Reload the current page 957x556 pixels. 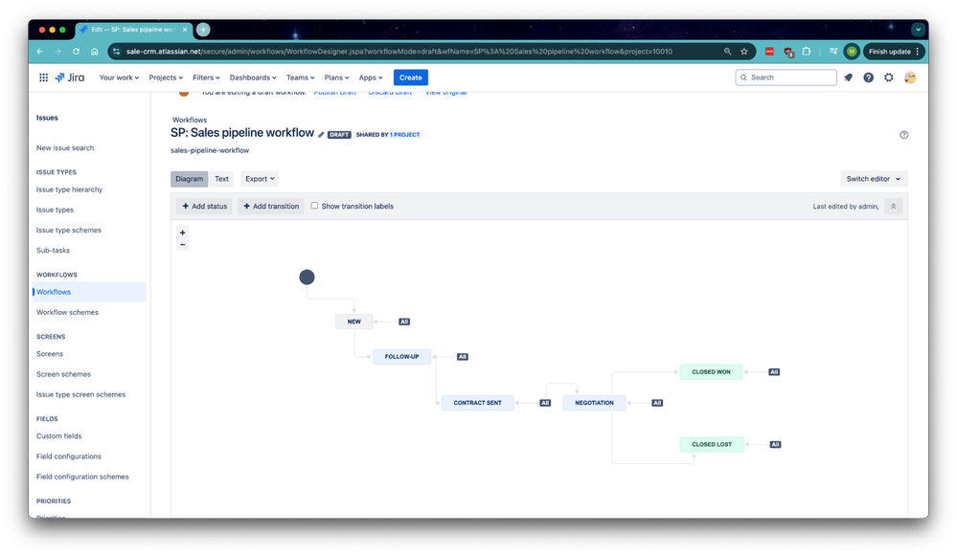pos(77,52)
